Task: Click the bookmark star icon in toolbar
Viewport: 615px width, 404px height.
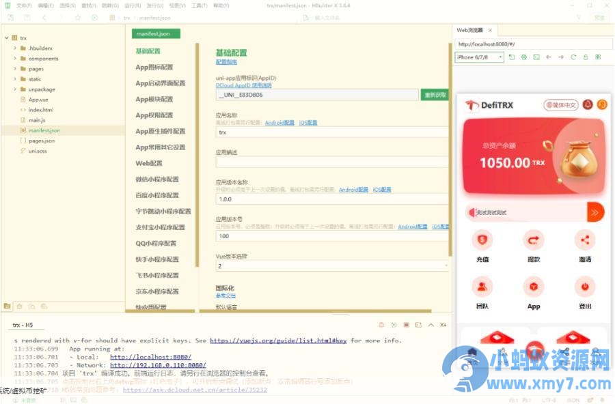Action: 78,18
